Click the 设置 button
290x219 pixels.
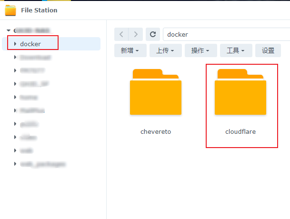(268, 50)
